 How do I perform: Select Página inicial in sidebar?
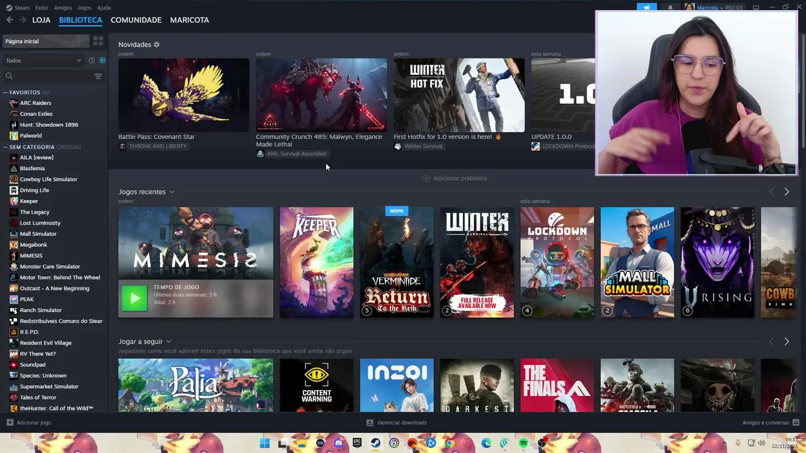(x=45, y=41)
